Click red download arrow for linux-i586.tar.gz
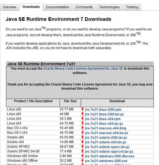This screenshot has width=159, height=165. (x=82, y=114)
